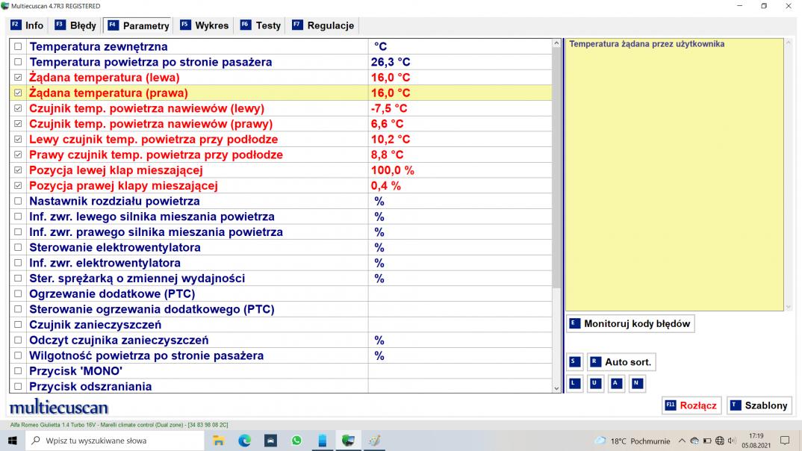This screenshot has width=802, height=451.
Task: Uncheck 'Pozycja prawej klapy mieszającej'
Action: coord(19,186)
